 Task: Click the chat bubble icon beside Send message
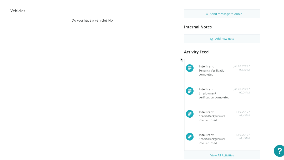[x=207, y=14]
